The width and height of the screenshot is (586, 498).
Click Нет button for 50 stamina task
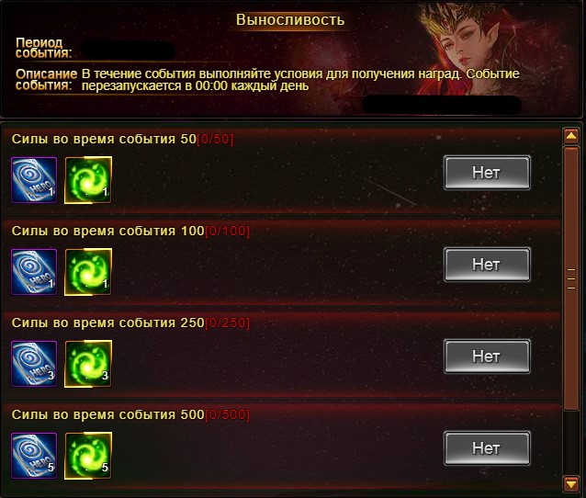(x=487, y=173)
